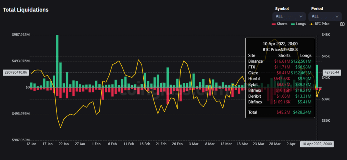
Task: Click the 26 Feb date label
Action: tap(177, 144)
